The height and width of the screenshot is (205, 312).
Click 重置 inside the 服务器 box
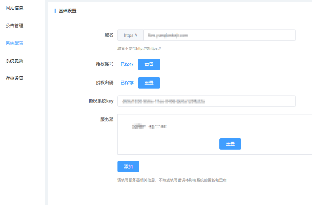pyautogui.click(x=230, y=144)
